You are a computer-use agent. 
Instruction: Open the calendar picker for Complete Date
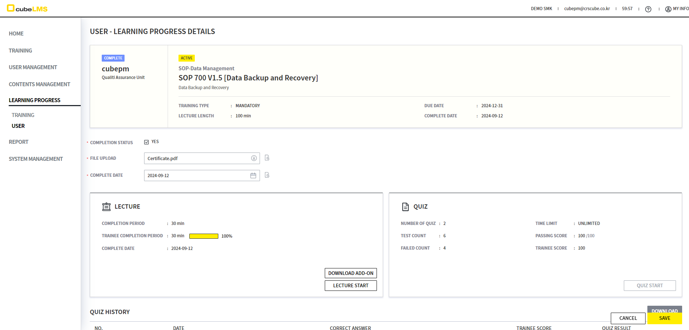tap(253, 176)
